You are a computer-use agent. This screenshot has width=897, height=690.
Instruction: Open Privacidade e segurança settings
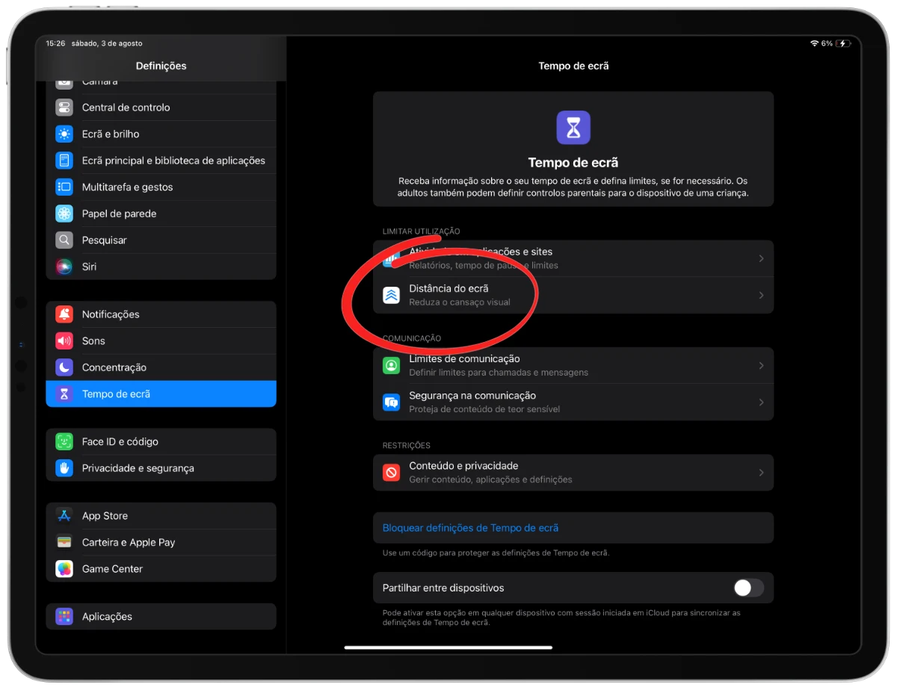[x=161, y=468]
